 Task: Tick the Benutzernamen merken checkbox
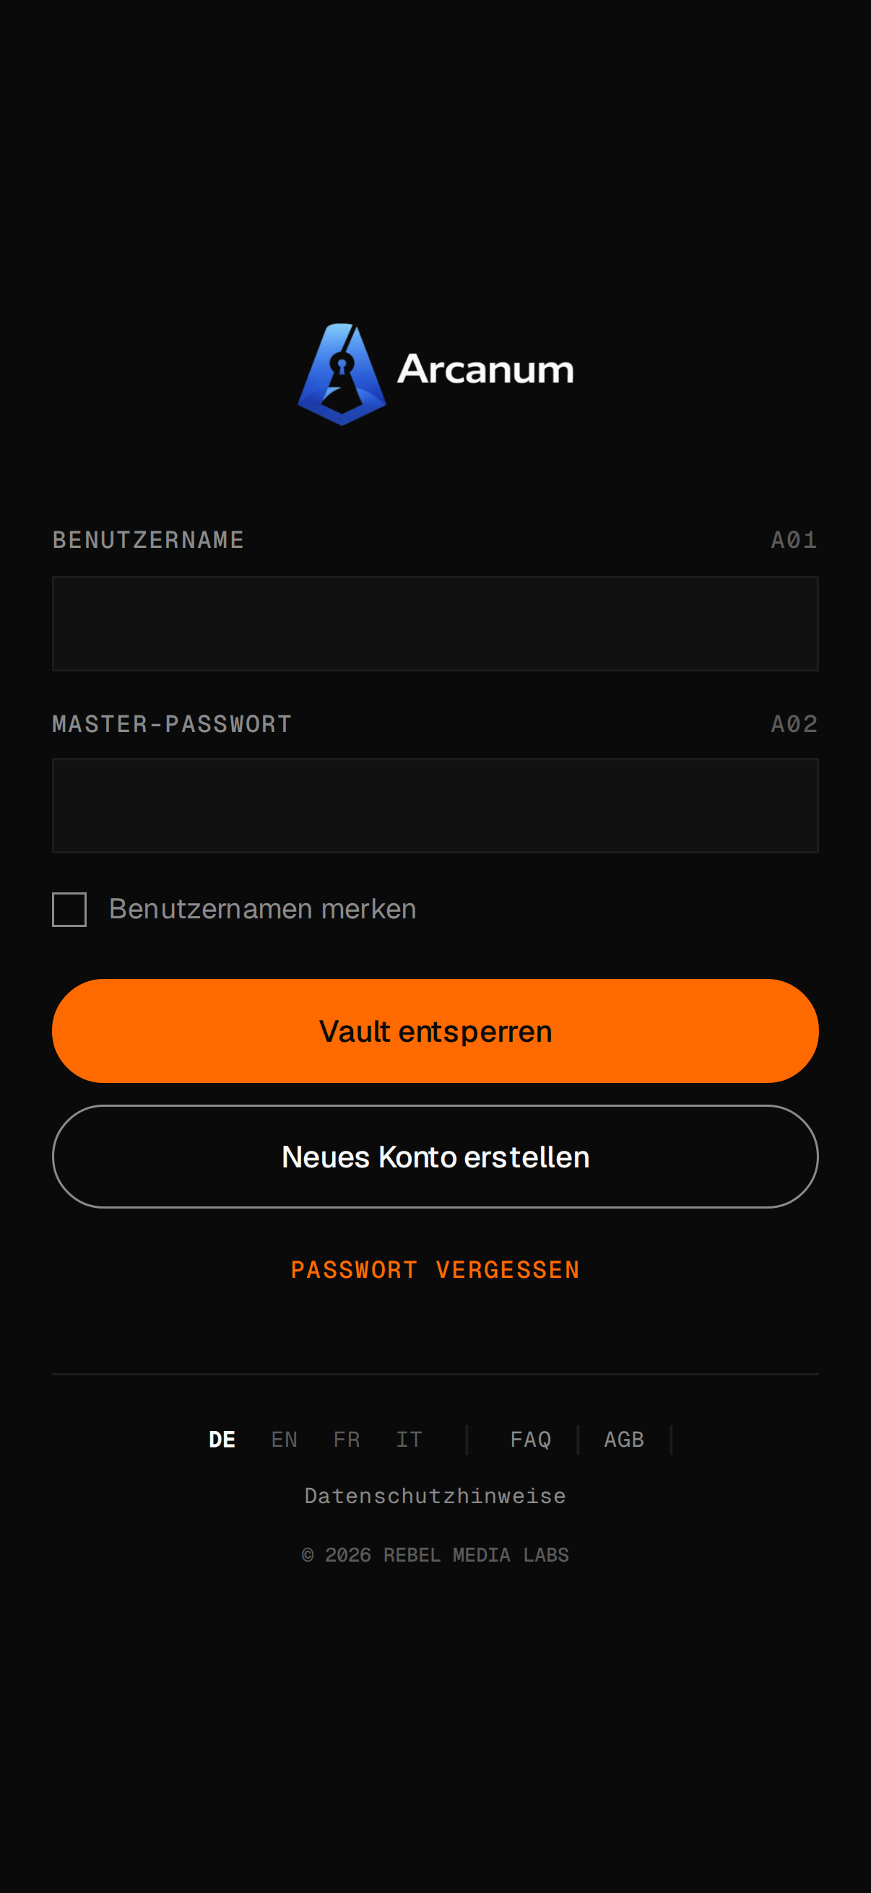point(69,910)
